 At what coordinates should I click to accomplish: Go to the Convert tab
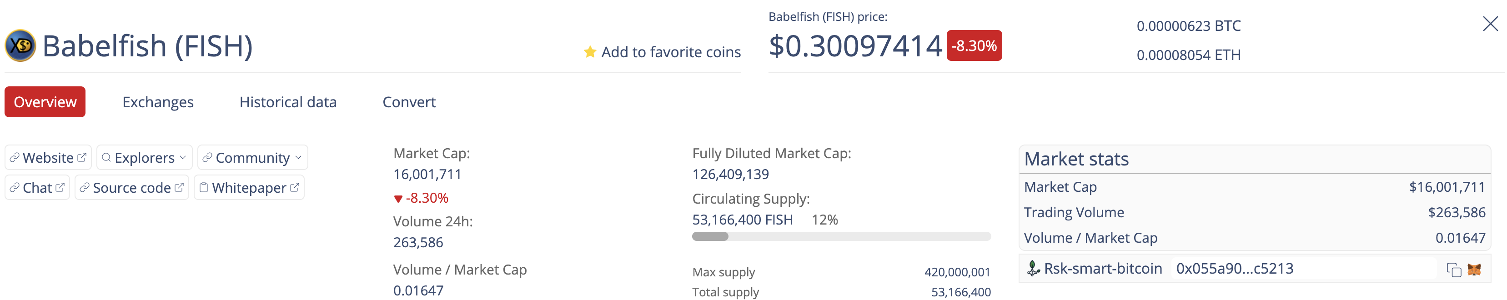[409, 102]
